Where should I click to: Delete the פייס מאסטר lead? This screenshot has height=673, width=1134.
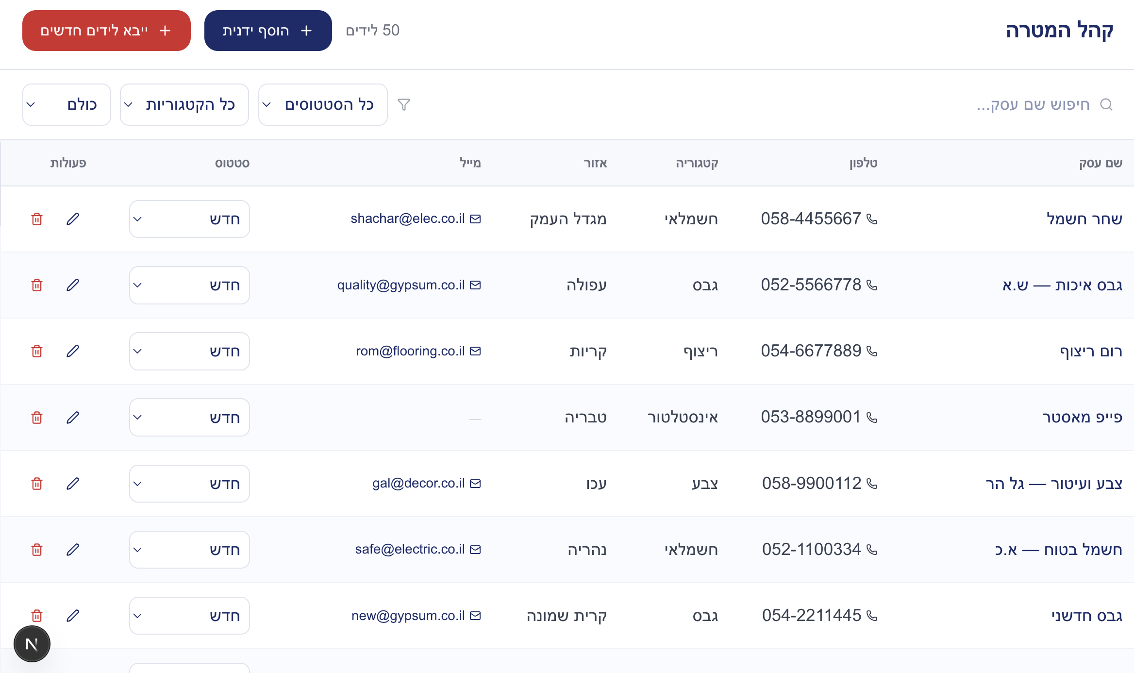pyautogui.click(x=37, y=418)
